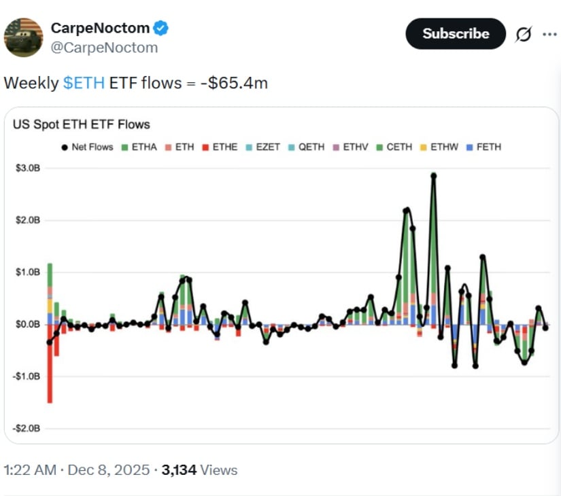
Task: Open CarpeNoctom's profile picture
Action: (21, 34)
